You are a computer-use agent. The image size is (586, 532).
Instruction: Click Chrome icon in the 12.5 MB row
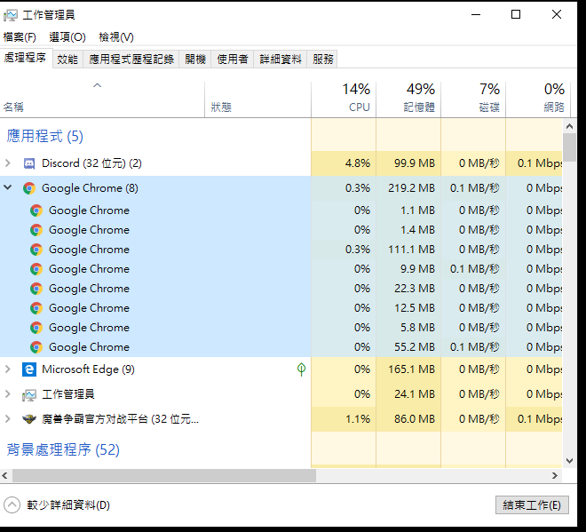pos(36,308)
